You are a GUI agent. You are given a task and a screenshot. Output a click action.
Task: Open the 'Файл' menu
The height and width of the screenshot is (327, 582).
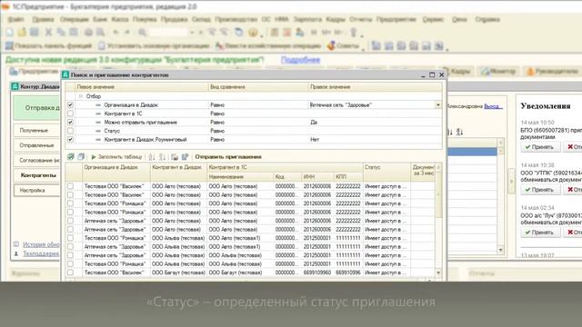tap(15, 19)
